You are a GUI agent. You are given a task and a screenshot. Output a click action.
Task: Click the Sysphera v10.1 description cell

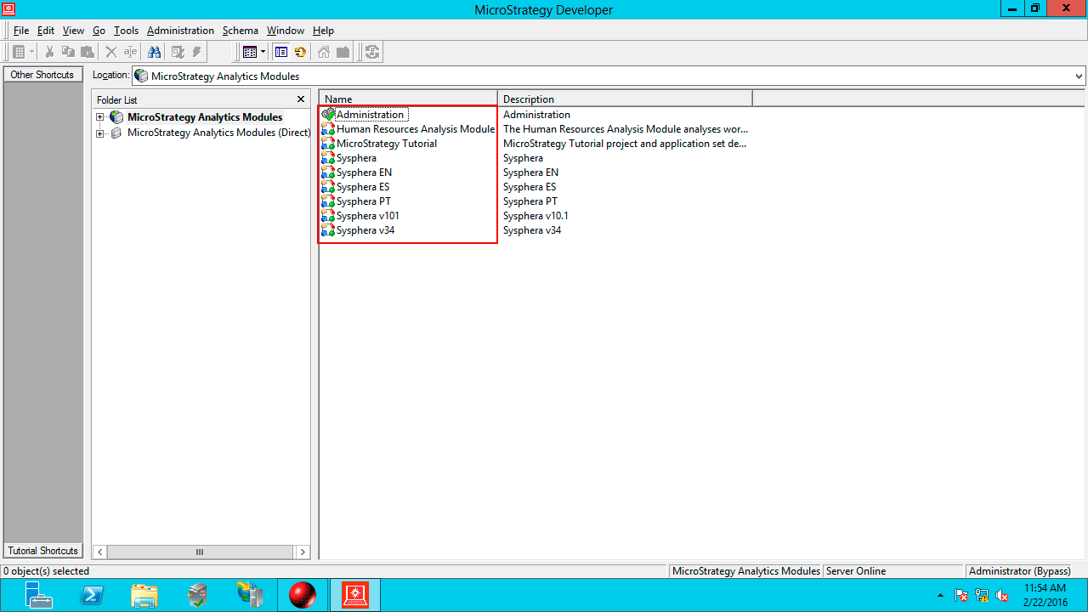[535, 216]
